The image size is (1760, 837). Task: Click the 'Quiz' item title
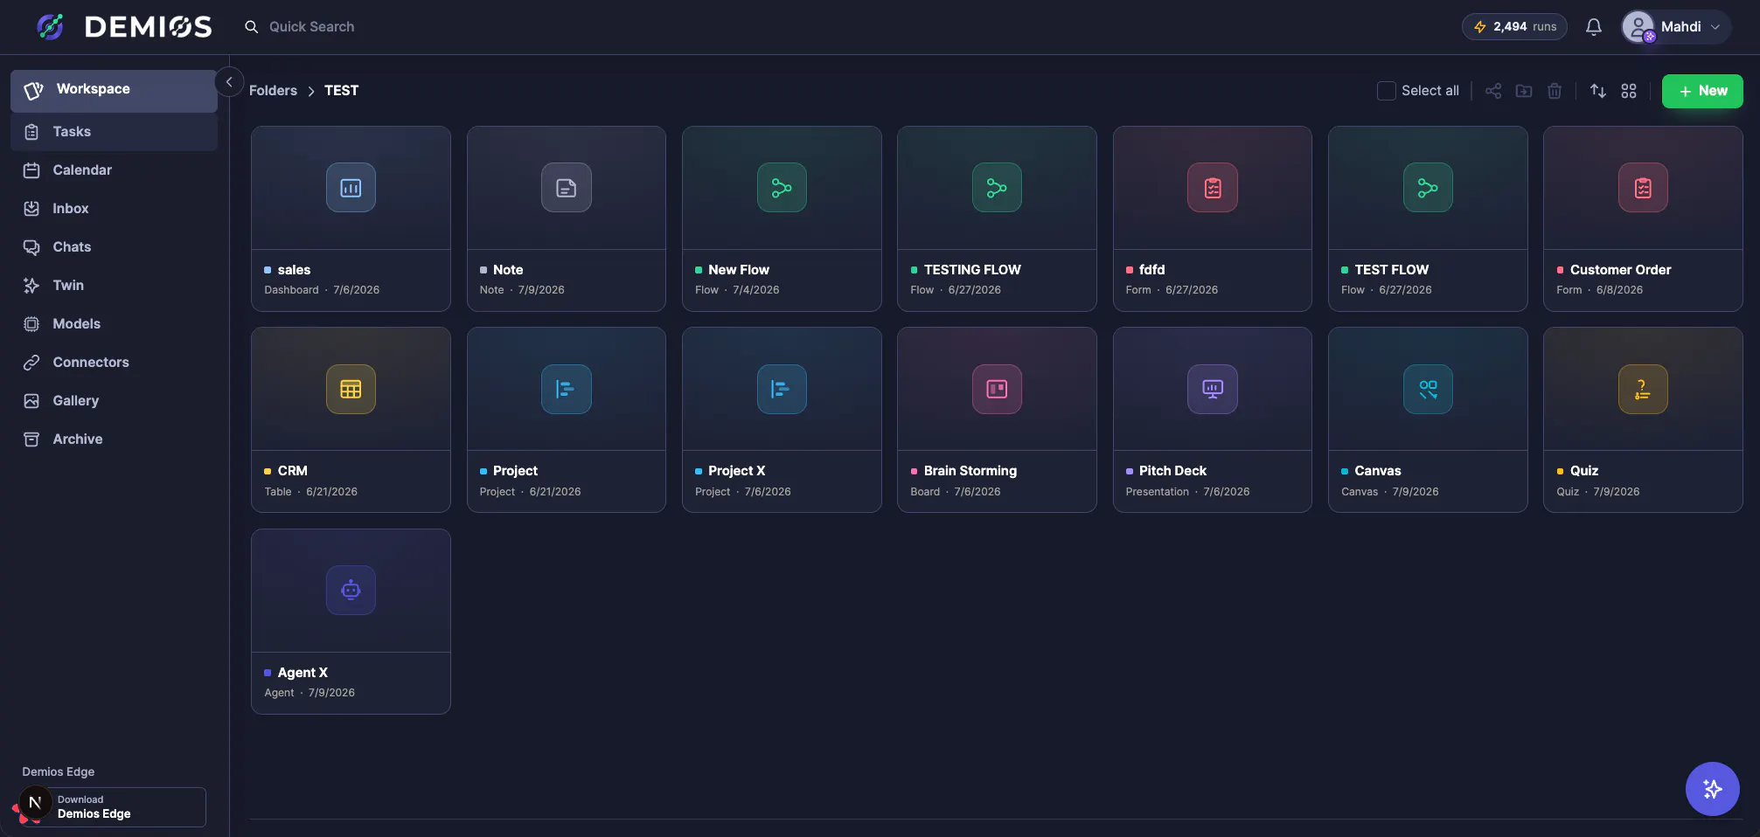click(x=1583, y=471)
